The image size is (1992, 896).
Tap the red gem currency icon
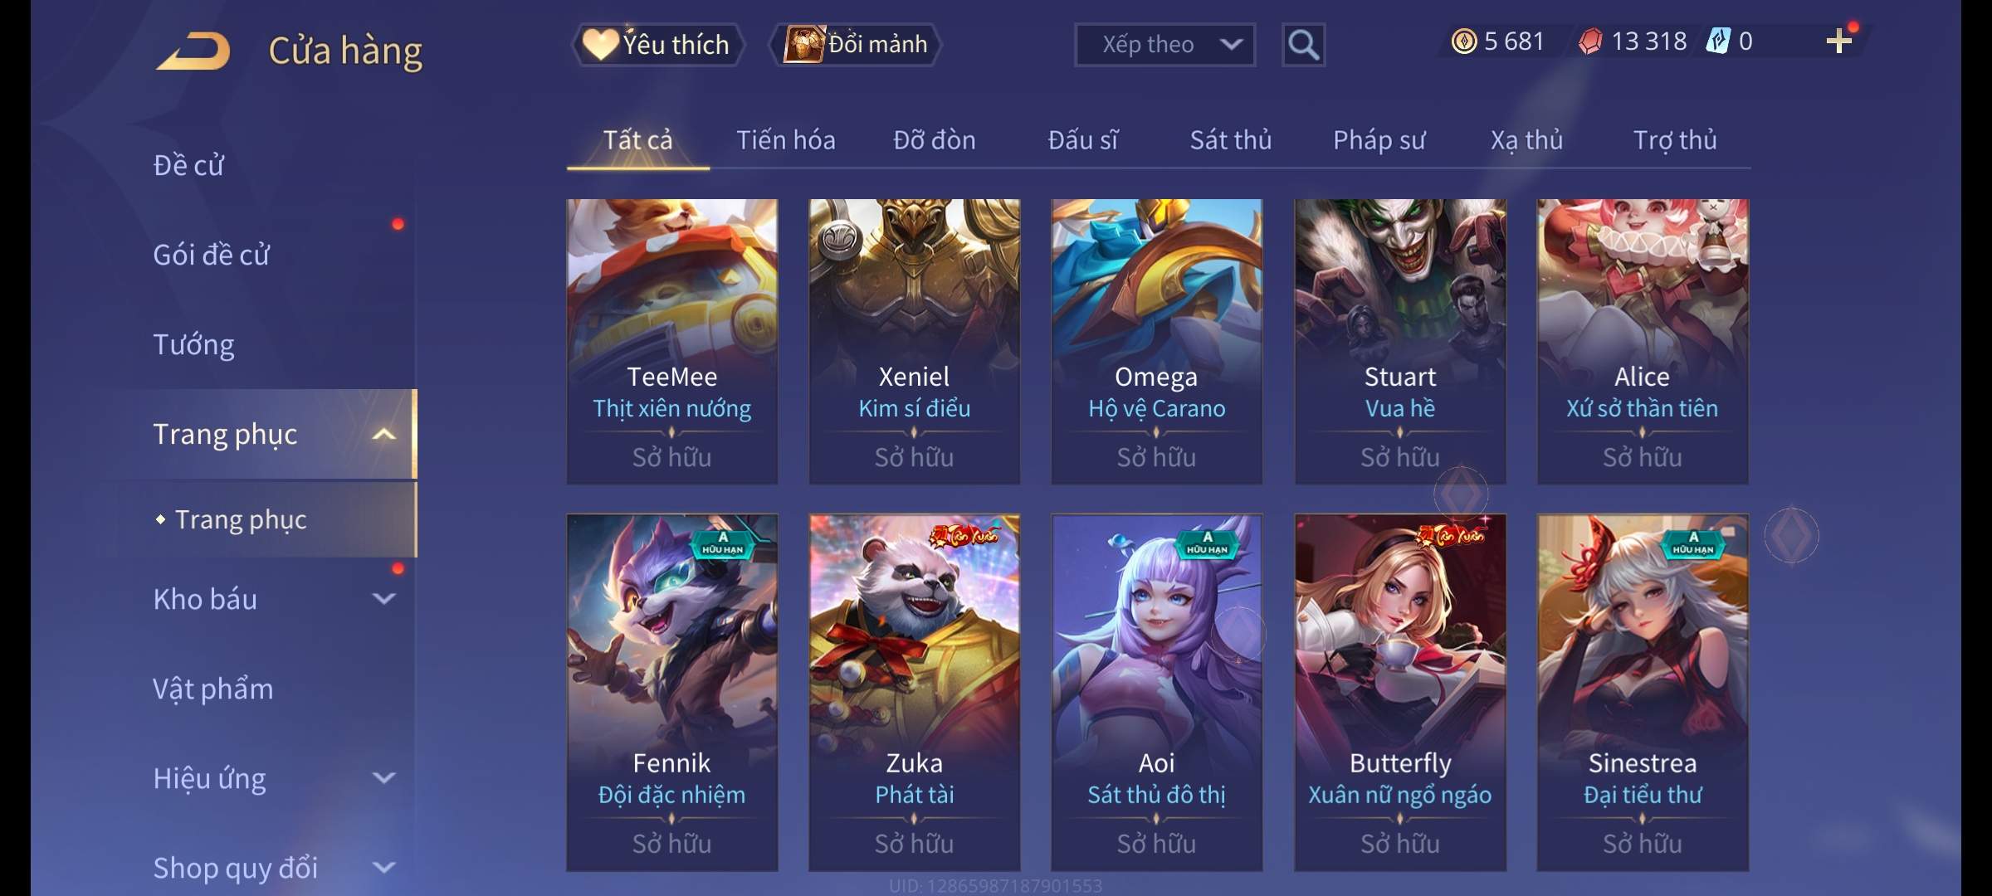point(1590,41)
